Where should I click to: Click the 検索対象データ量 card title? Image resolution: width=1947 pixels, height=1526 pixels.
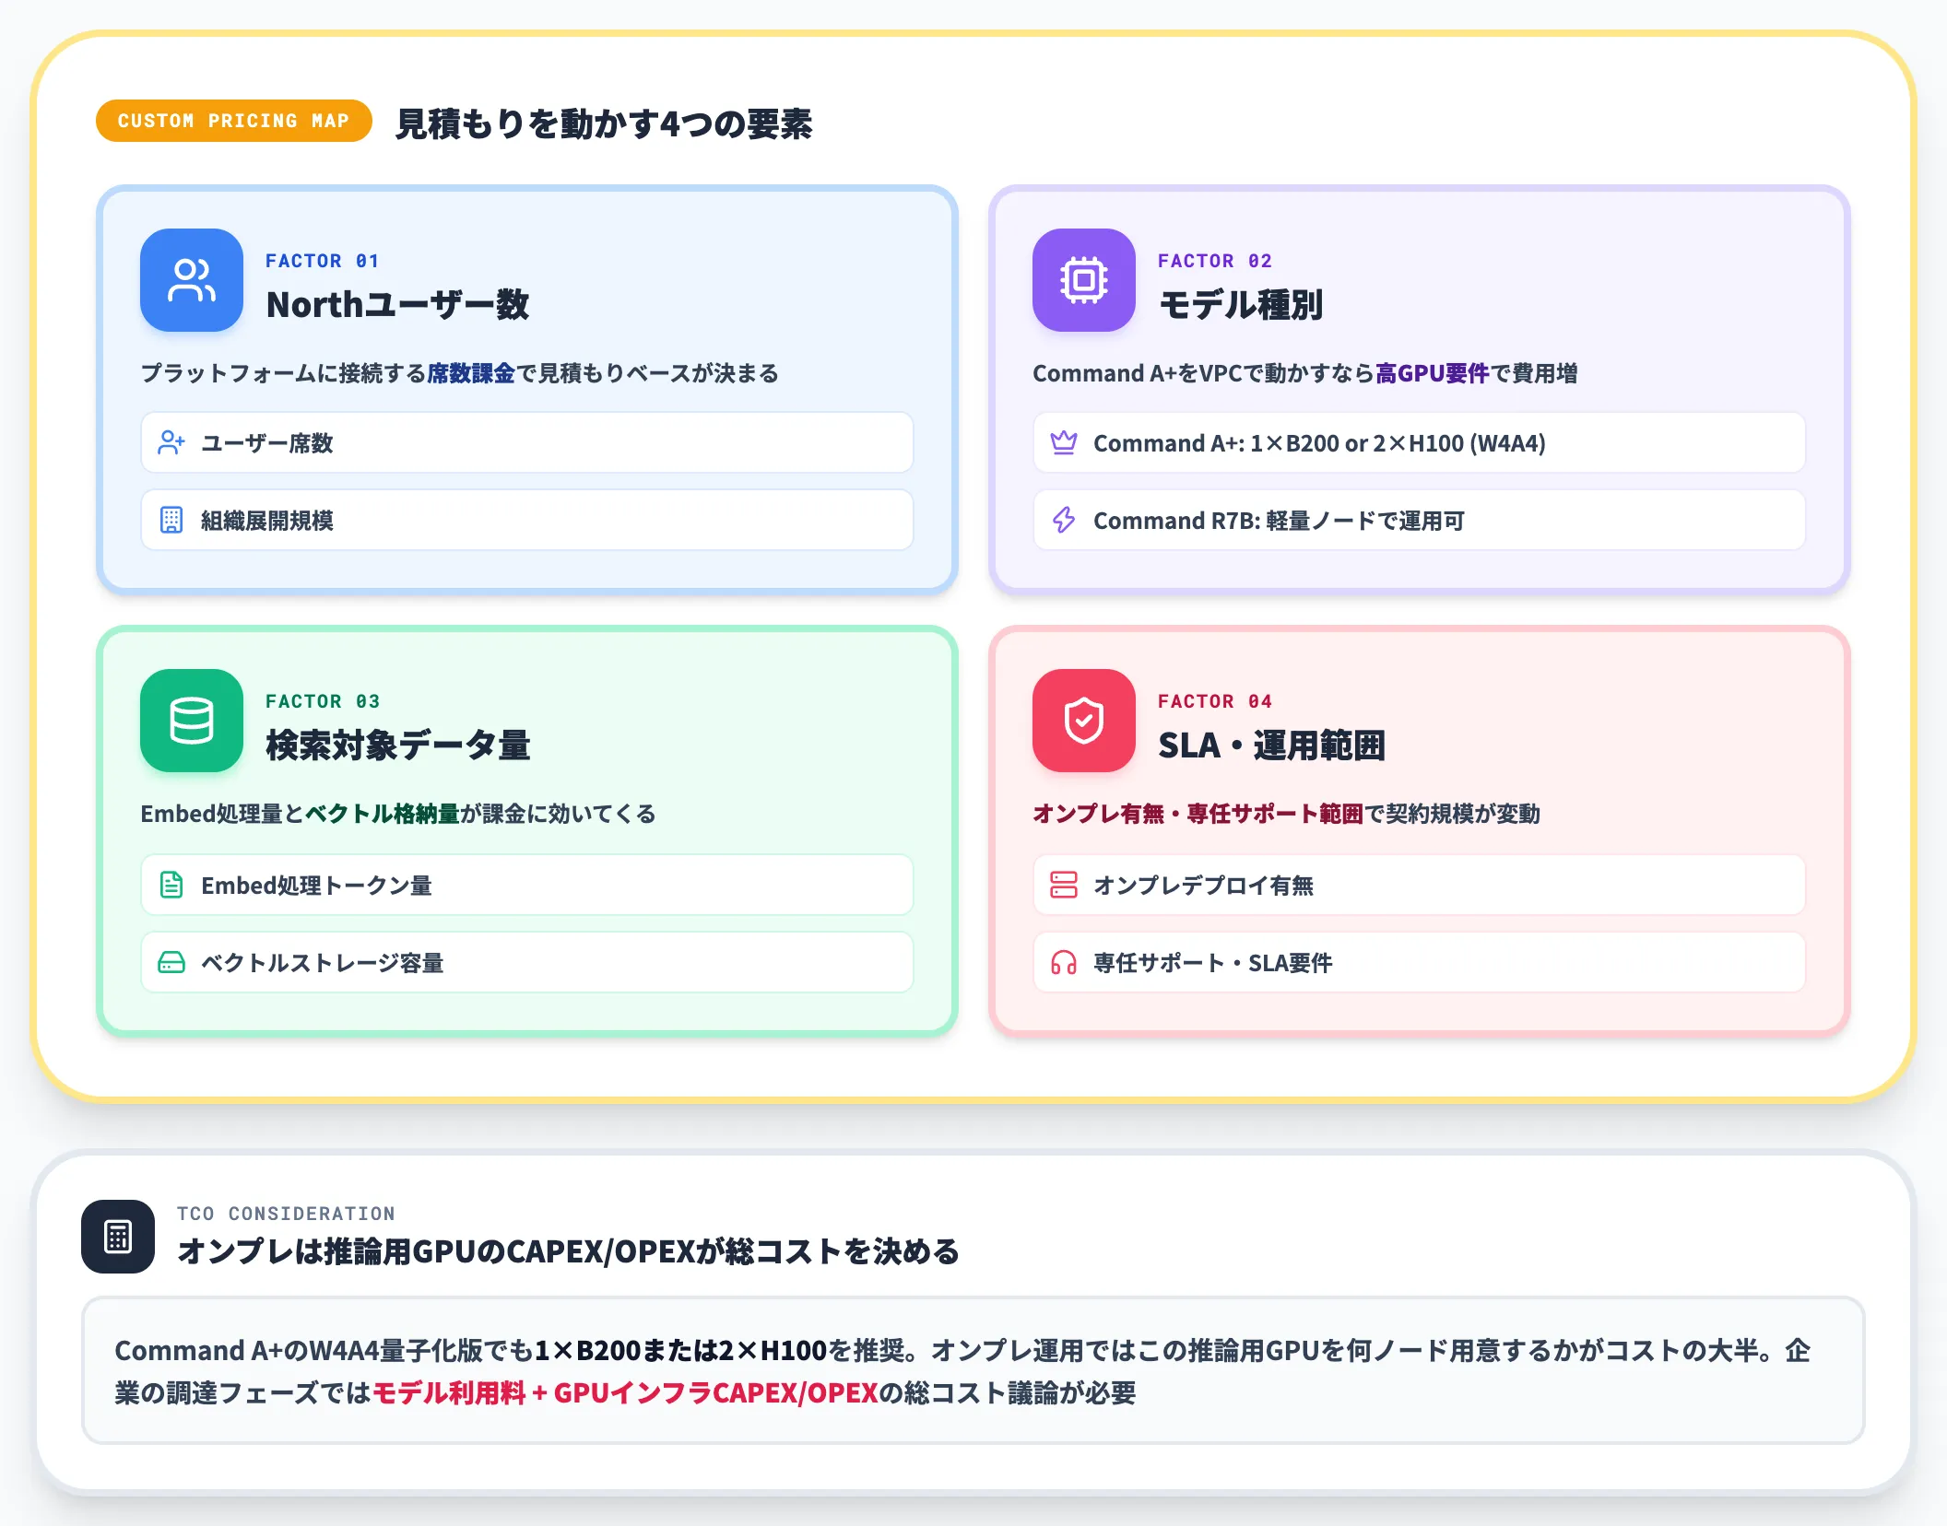398,745
